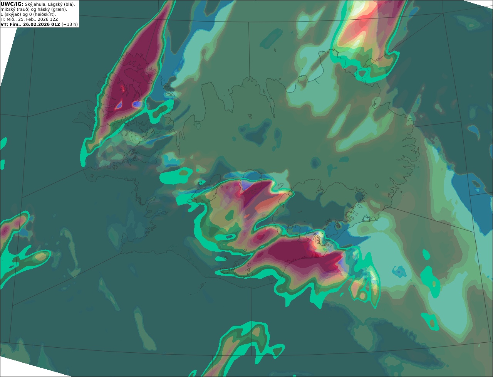Click the 'IT: Mið.. 25. Feb.. 2026 12Z' line
This screenshot has height=377, width=493.
(29, 19)
